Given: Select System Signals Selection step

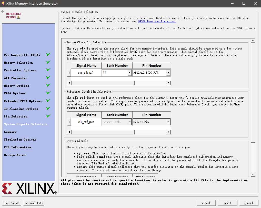Looking at the screenshot, I should click(25, 124).
